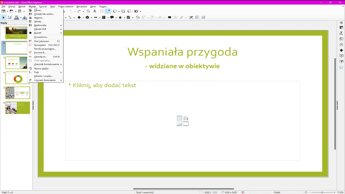Open the Format menu in the menu bar
This screenshot has height=194, width=345.
click(x=43, y=6)
